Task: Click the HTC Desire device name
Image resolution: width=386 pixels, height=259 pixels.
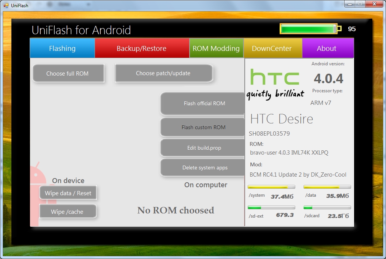Action: point(282,119)
